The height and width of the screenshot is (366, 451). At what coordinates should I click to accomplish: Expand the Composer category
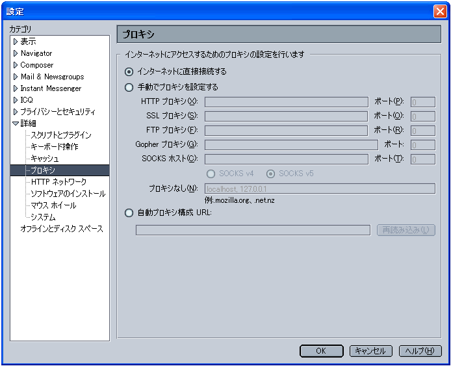pos(16,65)
